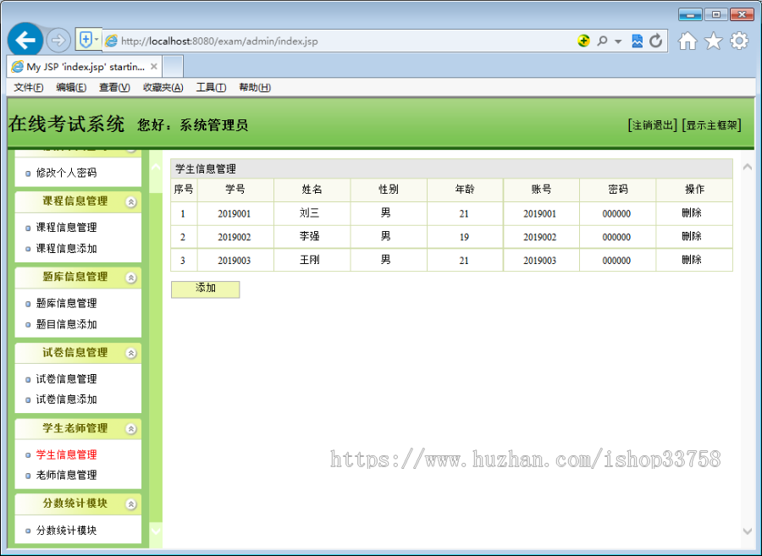The height and width of the screenshot is (556, 762).
Task: Click the back navigation arrow
Action: [25, 40]
